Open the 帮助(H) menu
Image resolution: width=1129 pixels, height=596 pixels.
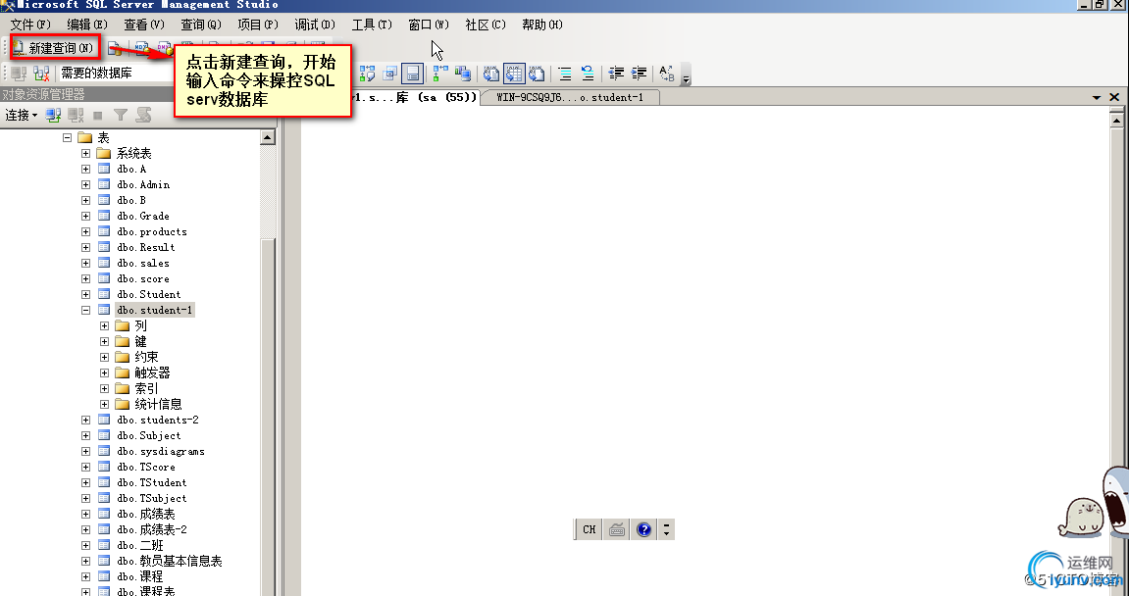tap(542, 25)
